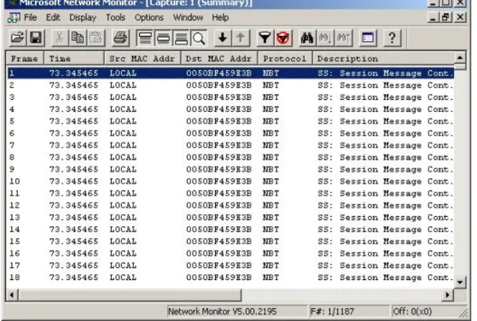Image resolution: width=477 pixels, height=321 pixels.
Task: Minimize the inner capture window
Action: coord(433,17)
